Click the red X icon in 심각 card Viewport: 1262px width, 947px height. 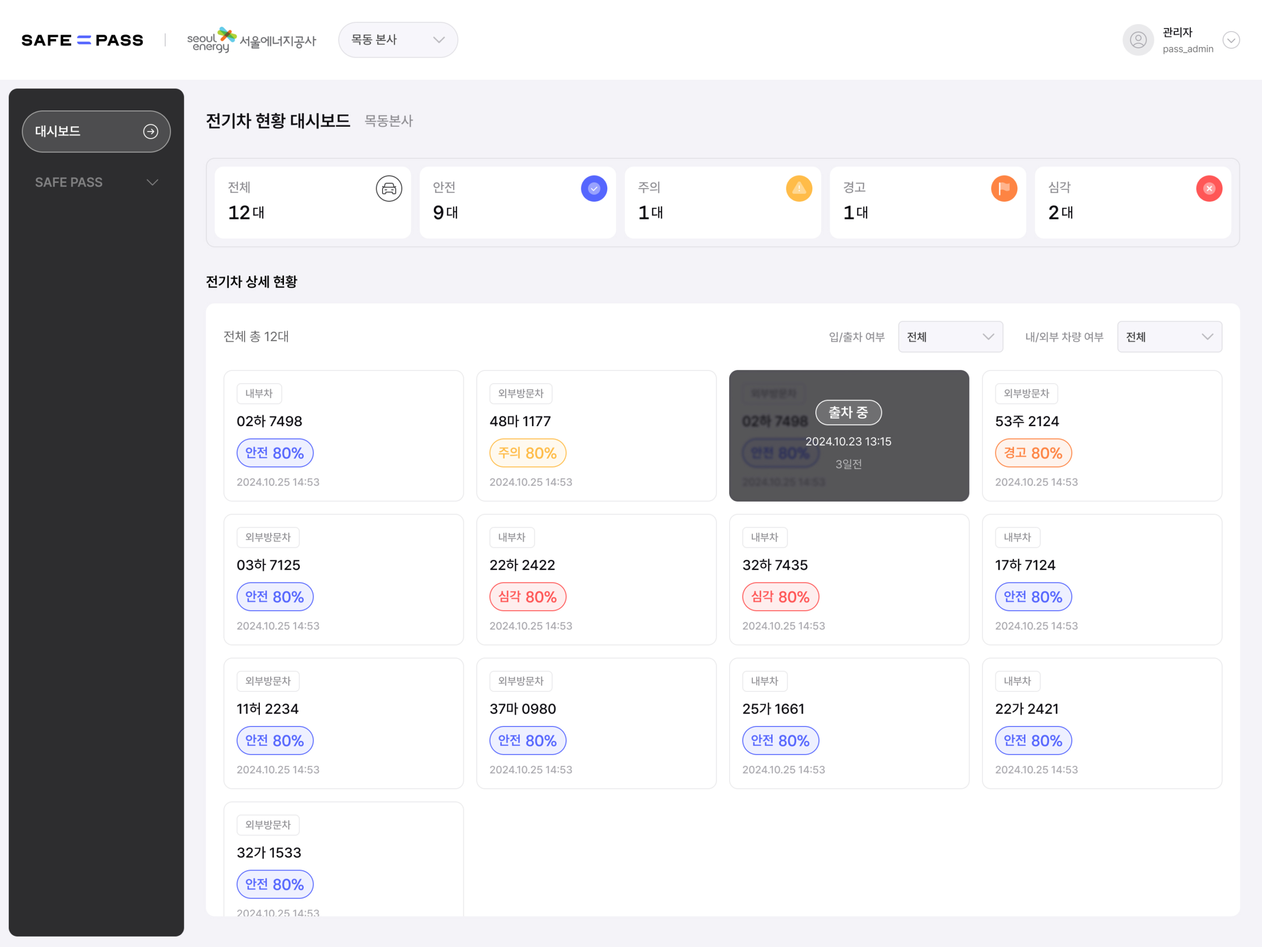1209,188
